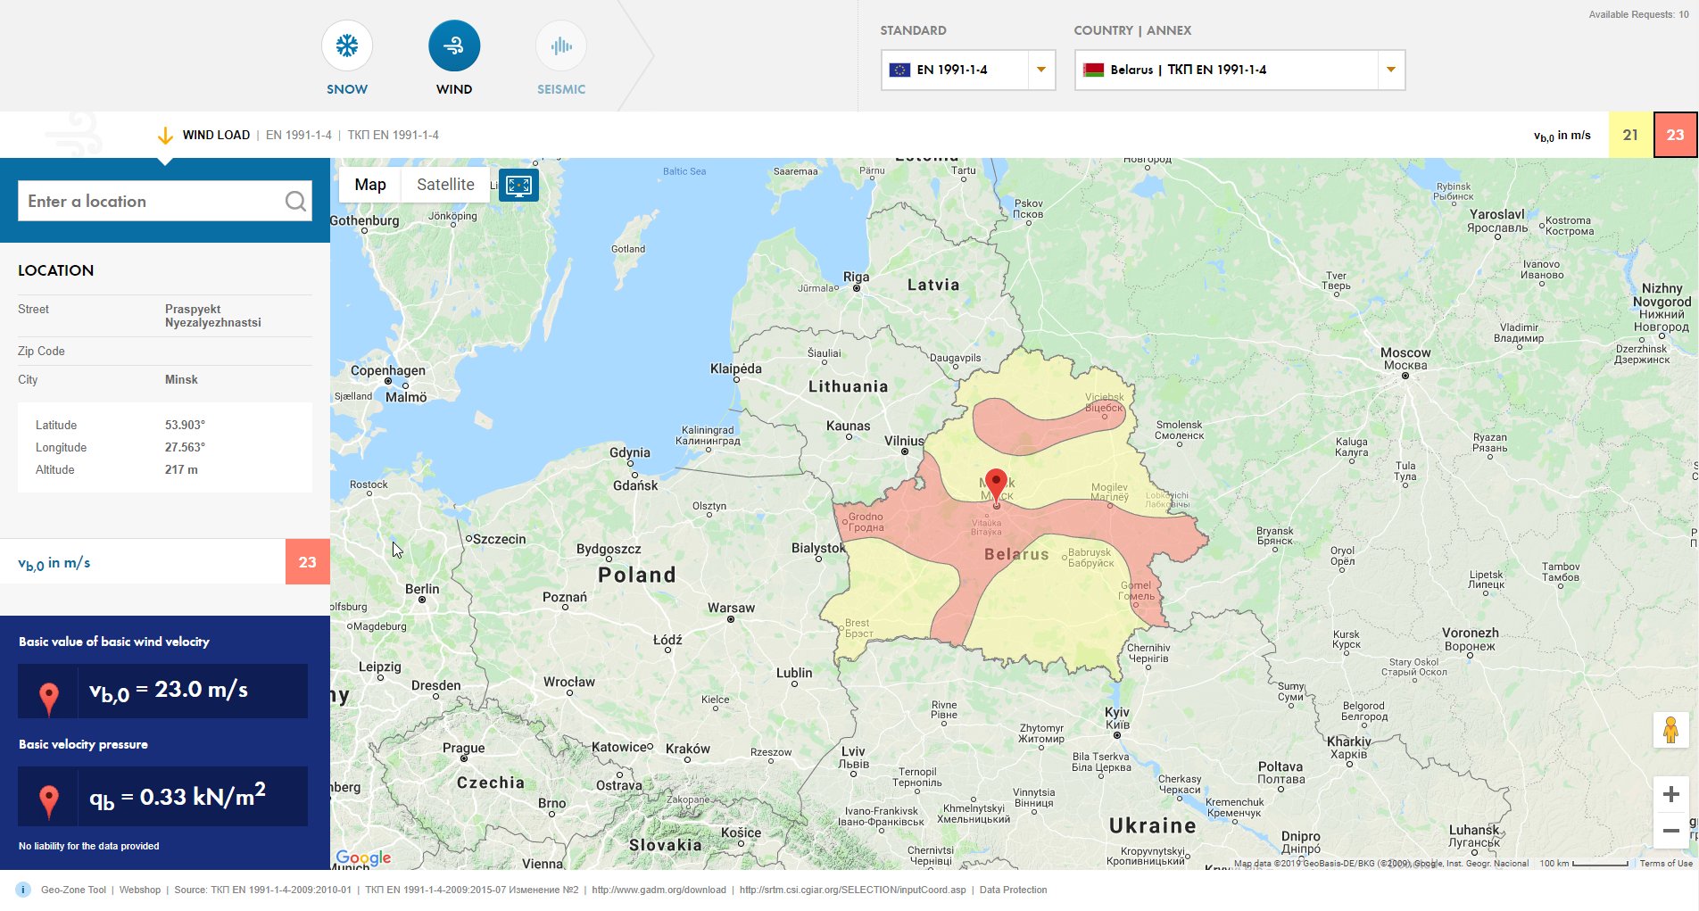Image resolution: width=1699 pixels, height=911 pixels.
Task: Open the map Terms of Use
Action: (x=1666, y=864)
